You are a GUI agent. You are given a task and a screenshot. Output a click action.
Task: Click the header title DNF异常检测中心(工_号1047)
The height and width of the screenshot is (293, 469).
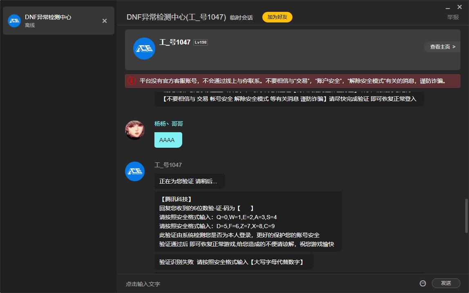[176, 17]
